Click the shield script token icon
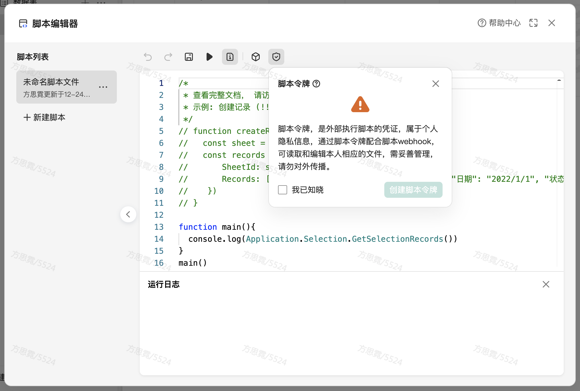580x391 pixels. 276,57
